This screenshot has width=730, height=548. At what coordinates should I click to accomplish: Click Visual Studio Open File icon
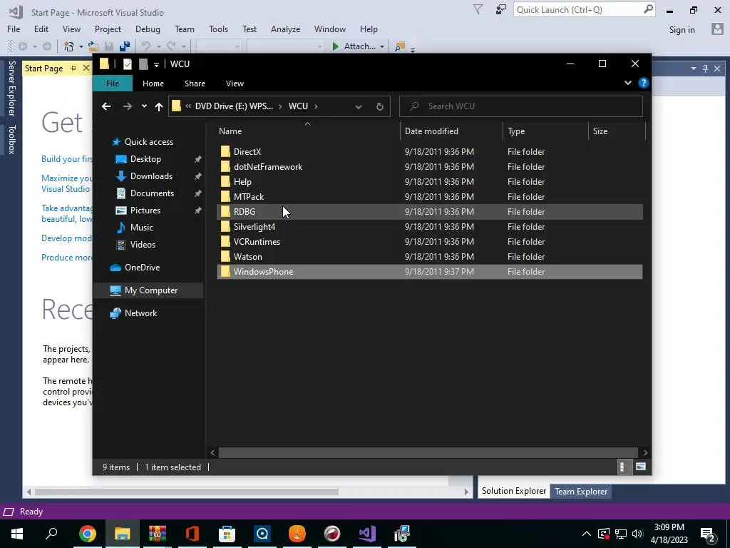point(93,46)
